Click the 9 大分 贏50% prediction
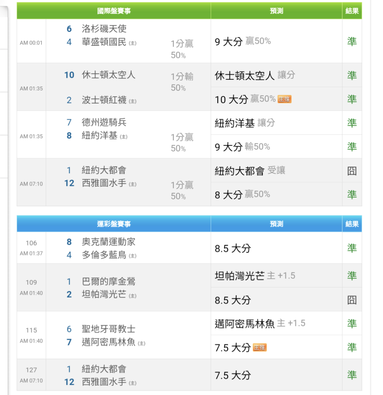The width and height of the screenshot is (383, 395). 243,41
